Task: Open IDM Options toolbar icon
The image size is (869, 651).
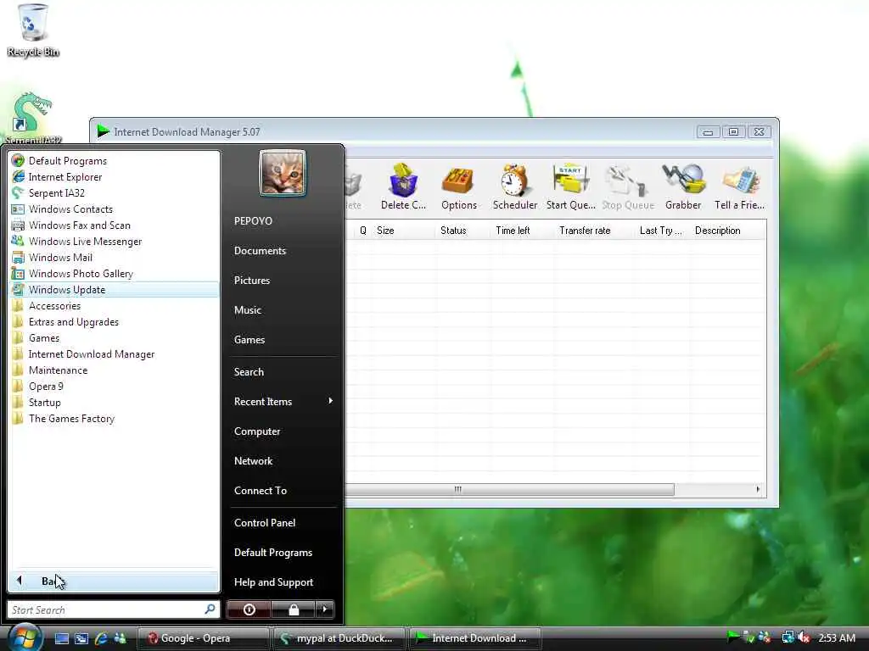Action: (459, 186)
